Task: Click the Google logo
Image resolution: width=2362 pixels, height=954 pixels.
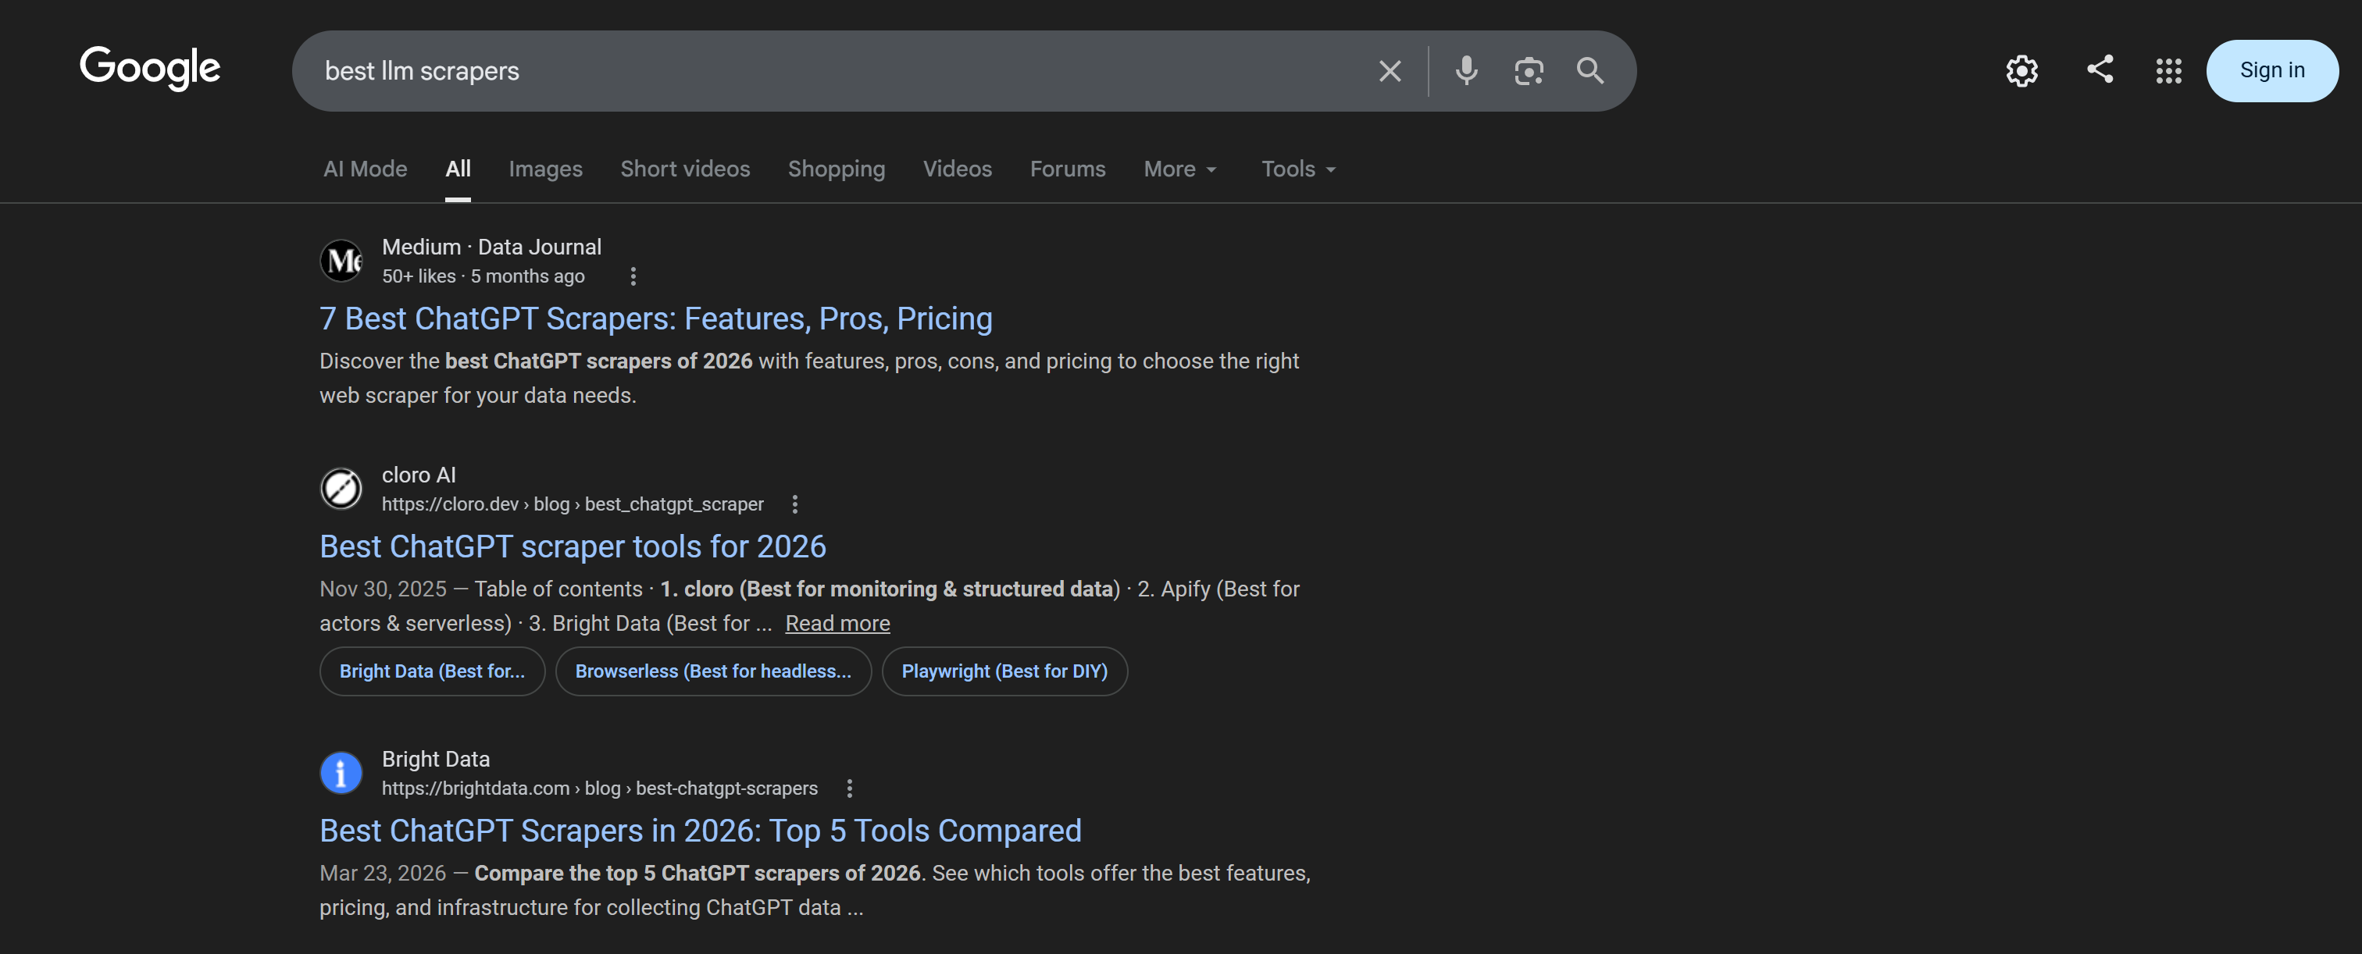Action: click(149, 69)
